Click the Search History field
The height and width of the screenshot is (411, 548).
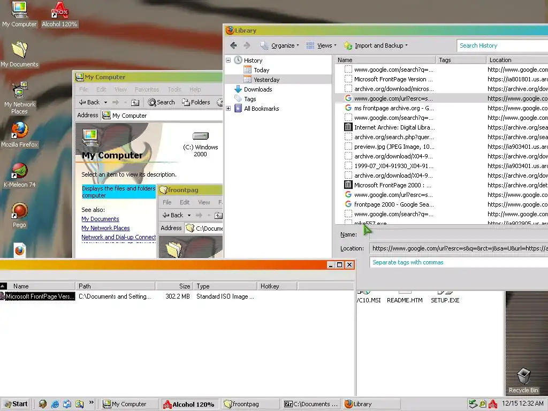point(502,45)
